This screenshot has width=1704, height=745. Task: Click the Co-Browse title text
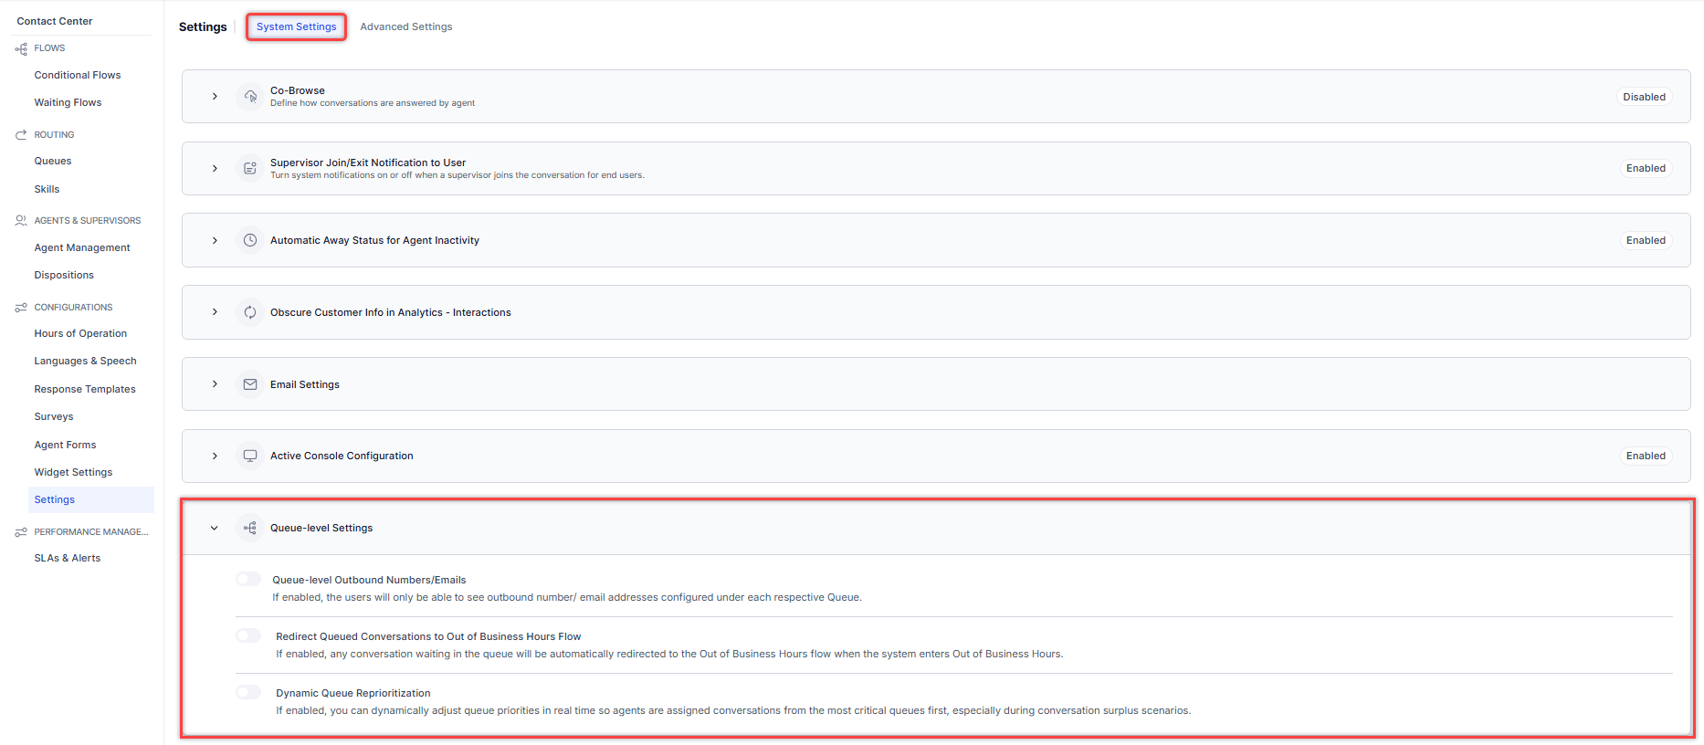click(298, 90)
